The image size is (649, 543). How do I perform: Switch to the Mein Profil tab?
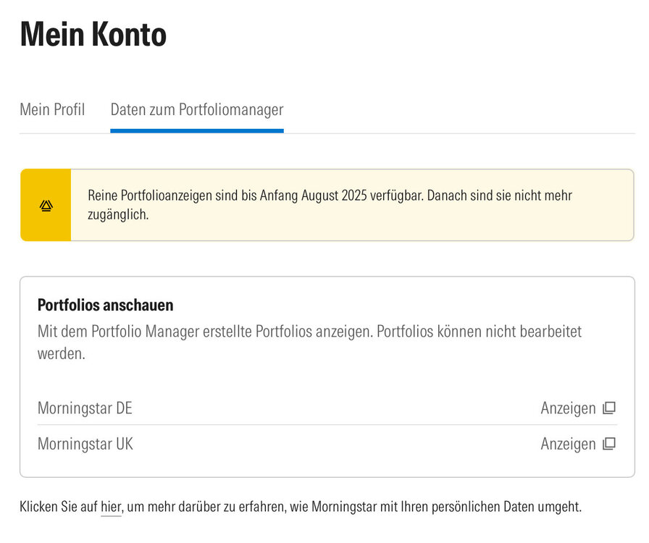pos(52,109)
